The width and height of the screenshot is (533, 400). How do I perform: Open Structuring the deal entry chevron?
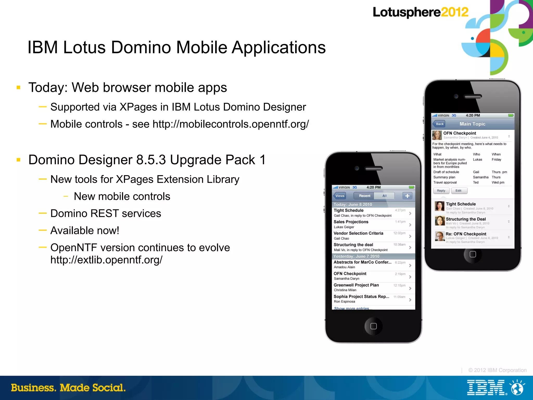pos(410,247)
